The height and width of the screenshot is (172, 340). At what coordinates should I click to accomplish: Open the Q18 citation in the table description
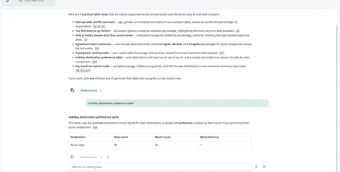pyautogui.click(x=95, y=127)
